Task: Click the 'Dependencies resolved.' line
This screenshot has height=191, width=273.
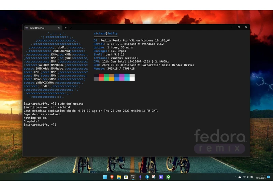Action: click(42, 114)
